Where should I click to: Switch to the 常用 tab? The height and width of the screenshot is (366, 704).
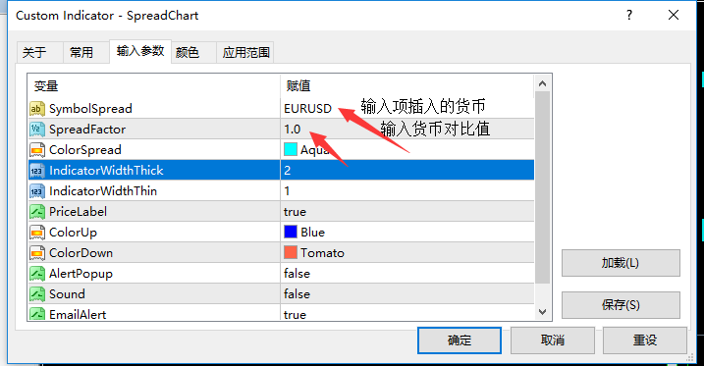pos(86,52)
